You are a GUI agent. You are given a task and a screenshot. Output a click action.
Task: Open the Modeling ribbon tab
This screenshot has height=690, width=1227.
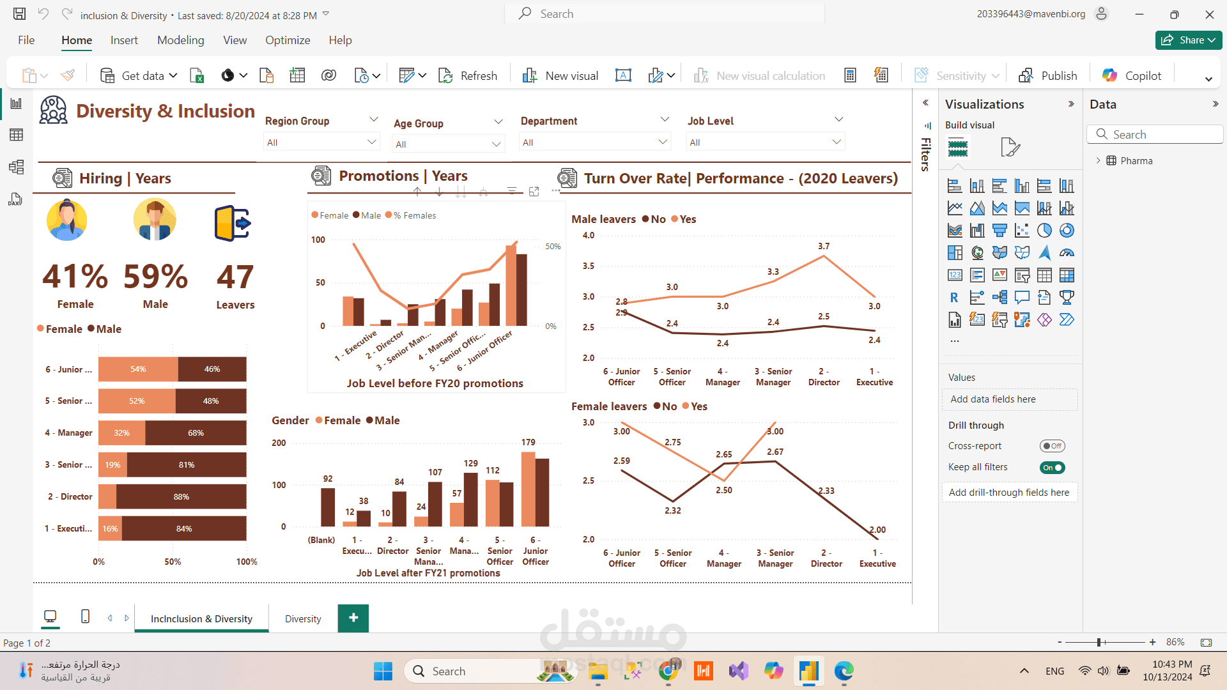point(180,40)
